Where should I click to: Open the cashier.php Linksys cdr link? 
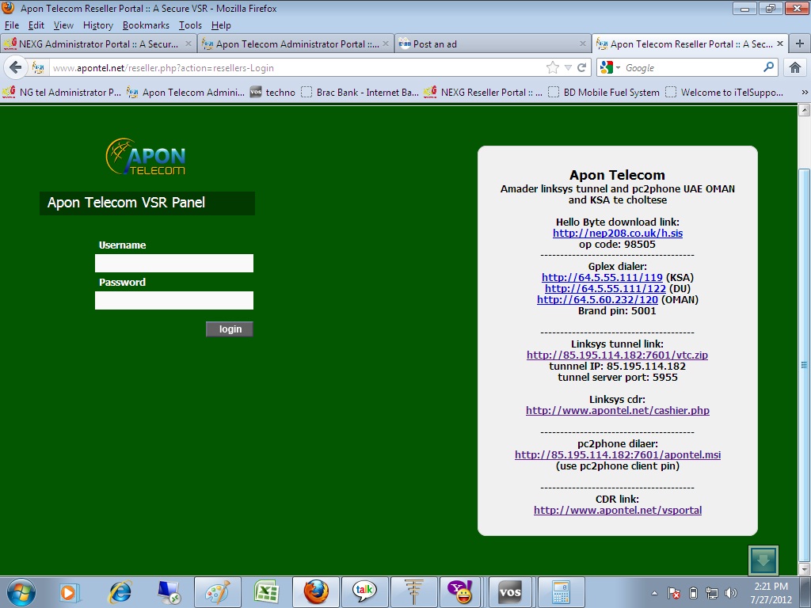[x=618, y=411]
